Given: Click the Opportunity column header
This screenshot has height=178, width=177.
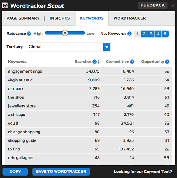Looking at the screenshot, I should point(153,62).
